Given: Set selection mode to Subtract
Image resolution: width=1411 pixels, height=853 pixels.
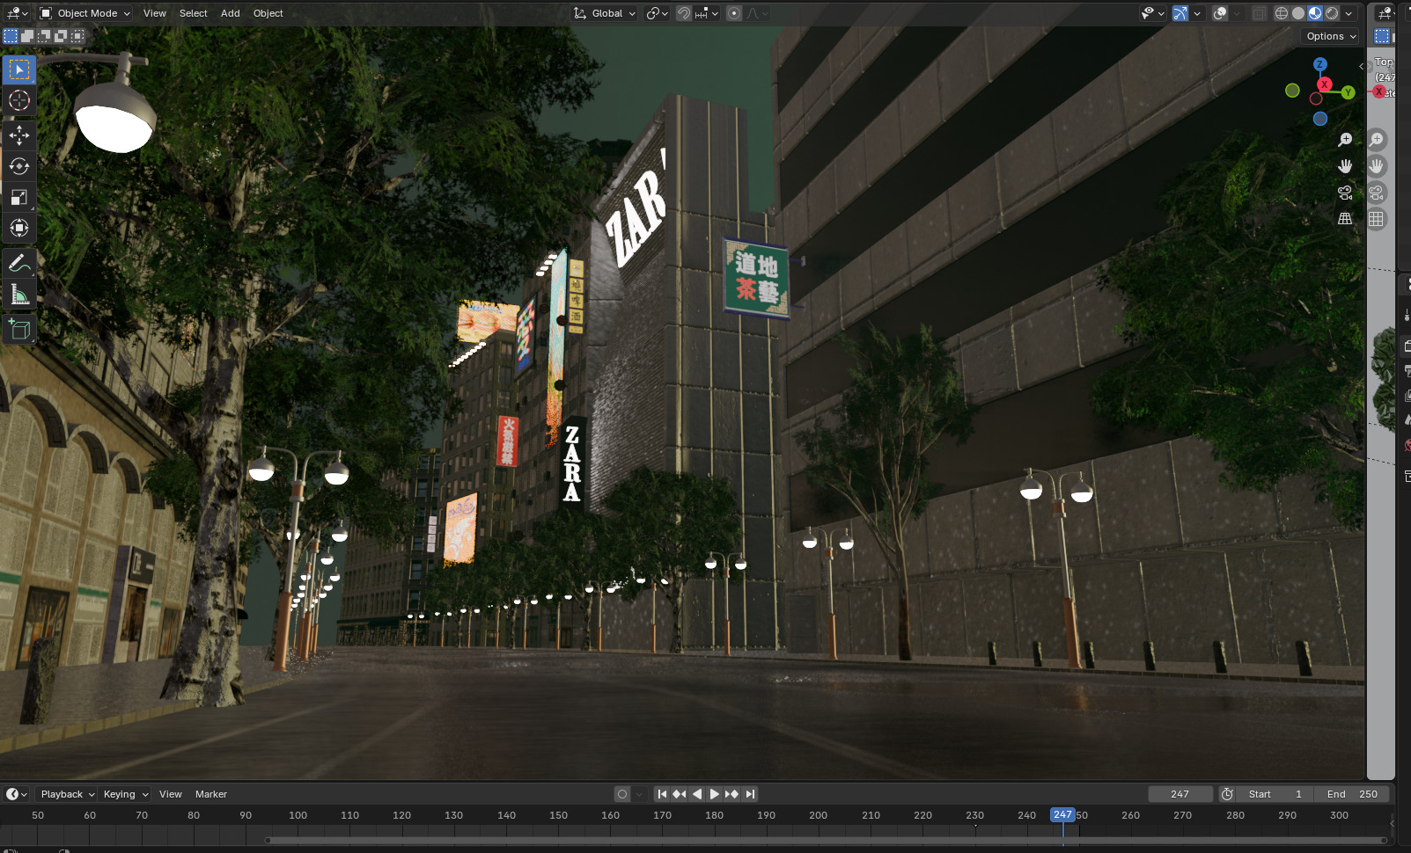Looking at the screenshot, I should (44, 36).
